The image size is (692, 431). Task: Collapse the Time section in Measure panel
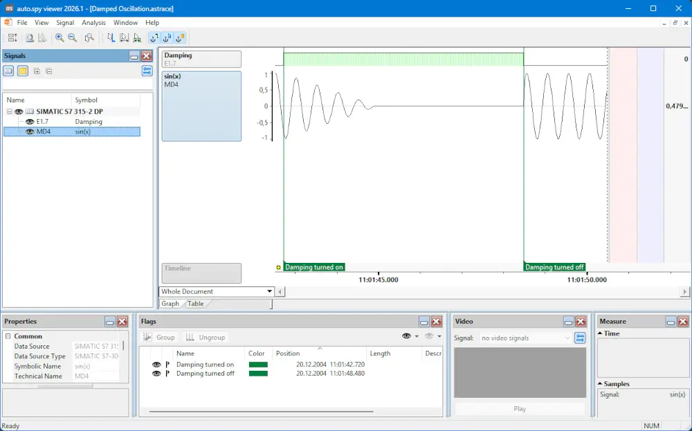pyautogui.click(x=600, y=333)
